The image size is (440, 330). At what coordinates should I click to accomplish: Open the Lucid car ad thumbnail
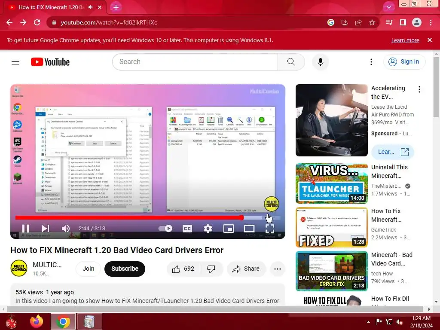point(331,120)
